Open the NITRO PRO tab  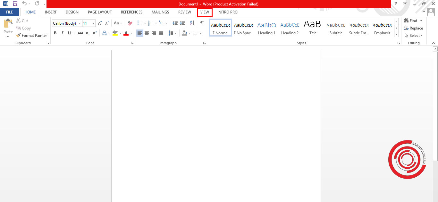228,12
